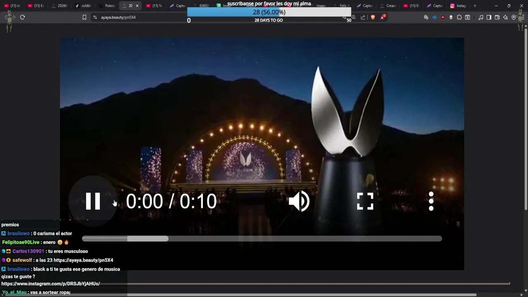Screen dimensions: 528x297
Task: Switch to the TikTok 'coldbl' tab
Action: [x=84, y=6]
